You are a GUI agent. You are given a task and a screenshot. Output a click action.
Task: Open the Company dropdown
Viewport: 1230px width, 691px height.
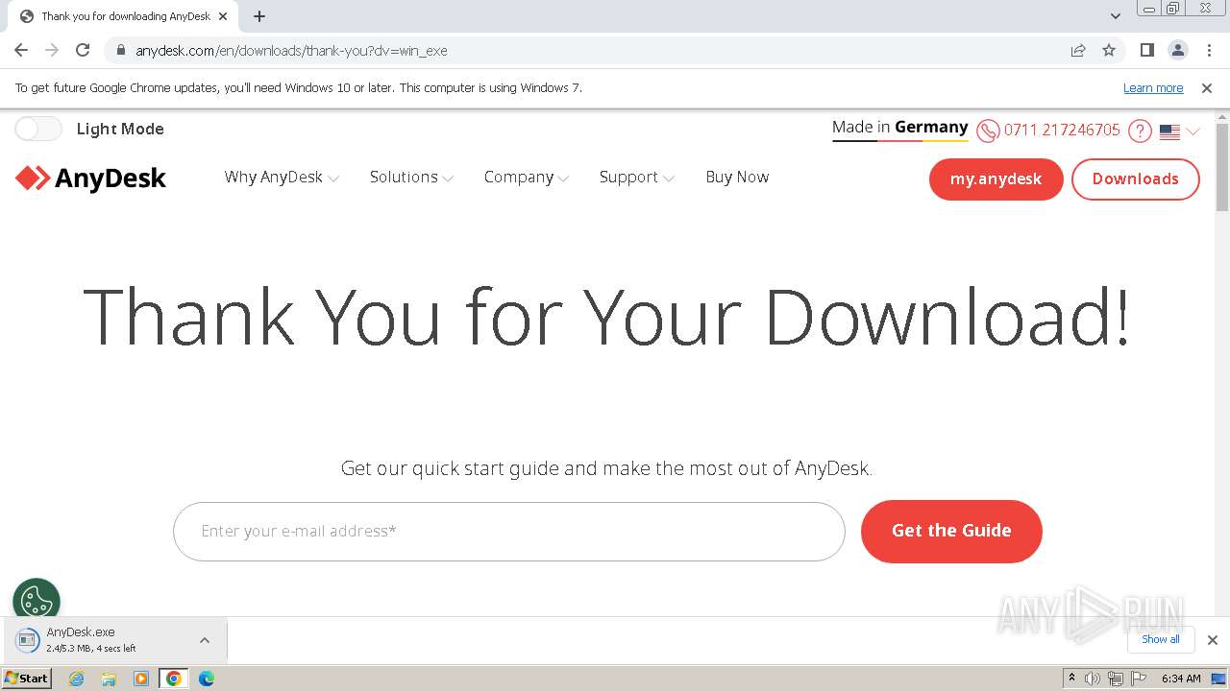pyautogui.click(x=527, y=177)
